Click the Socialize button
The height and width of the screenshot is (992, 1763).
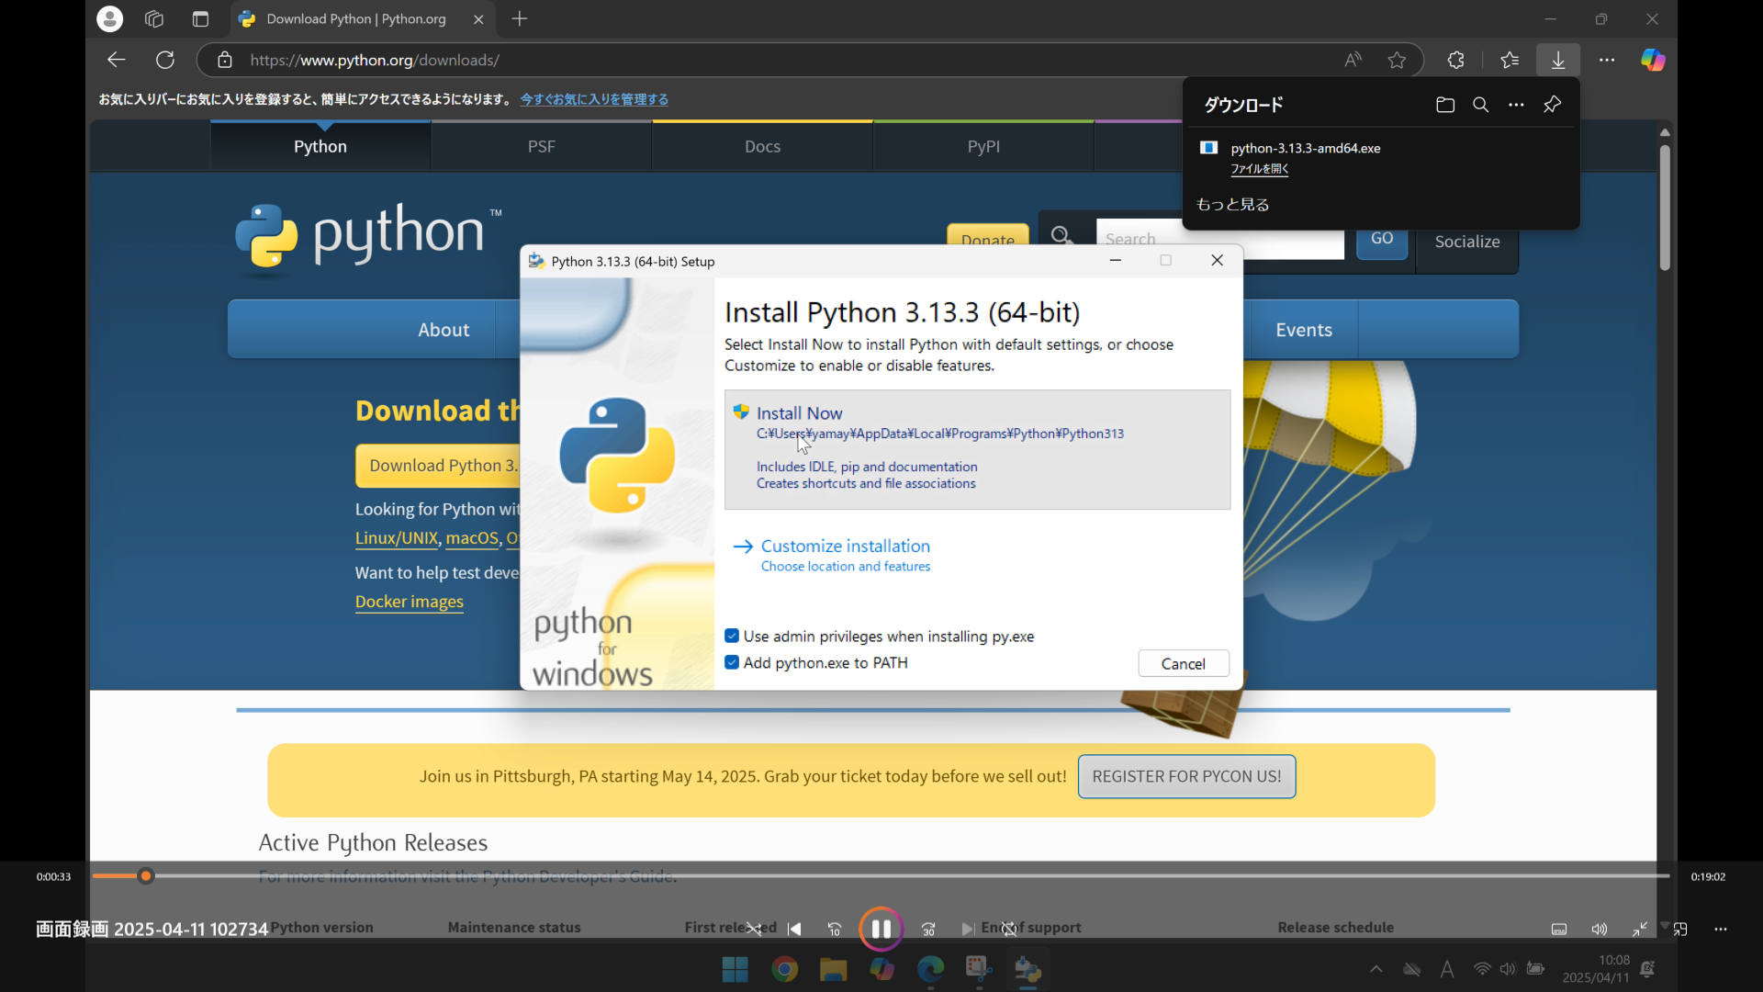[x=1466, y=242]
